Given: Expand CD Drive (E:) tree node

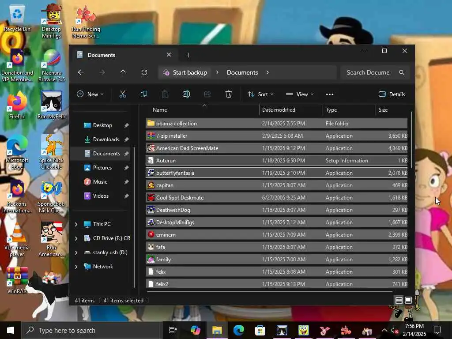Looking at the screenshot, I should click(76, 238).
